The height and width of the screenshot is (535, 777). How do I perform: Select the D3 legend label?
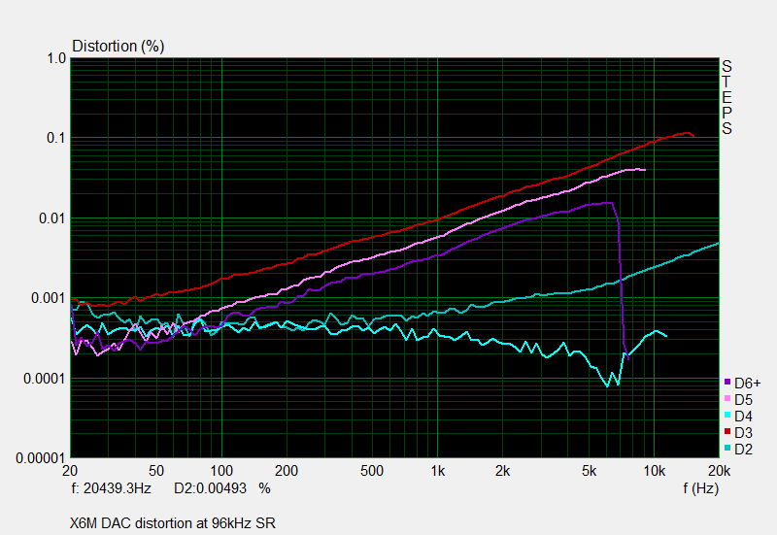tap(743, 433)
